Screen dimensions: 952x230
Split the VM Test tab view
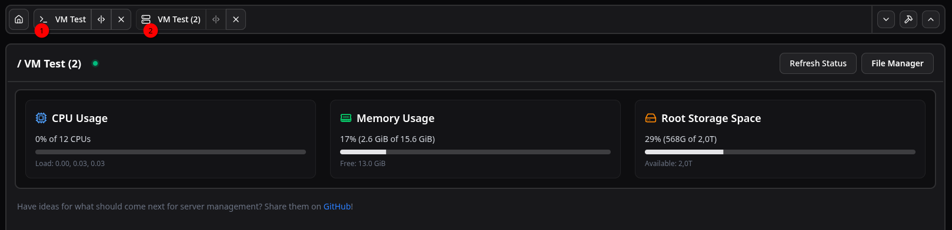click(x=101, y=19)
